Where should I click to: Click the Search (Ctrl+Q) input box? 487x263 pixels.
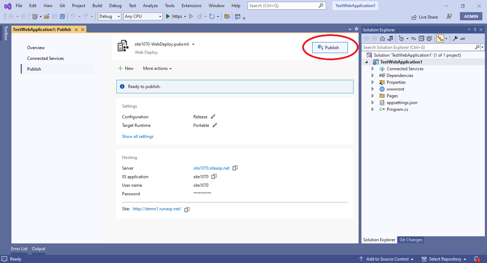(287, 6)
